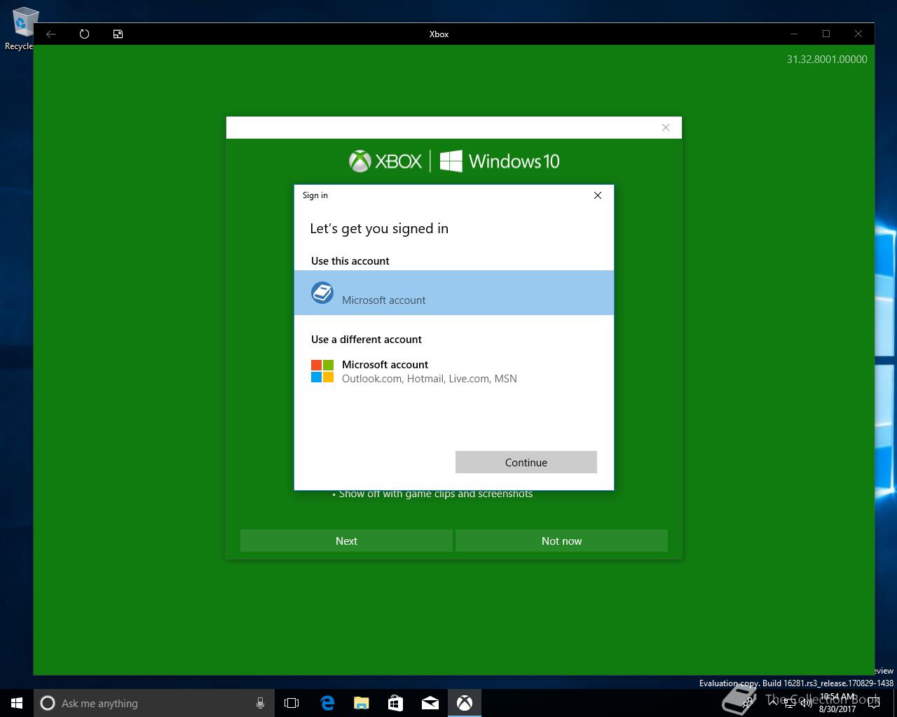The width and height of the screenshot is (897, 717).
Task: Click the refresh icon in Xbox title bar
Action: pyautogui.click(x=84, y=34)
